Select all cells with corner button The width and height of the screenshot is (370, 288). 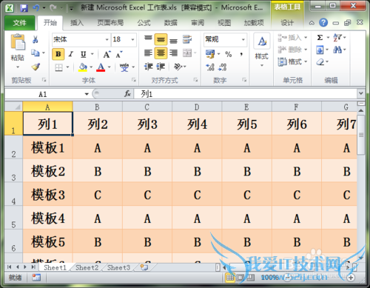coord(13,107)
